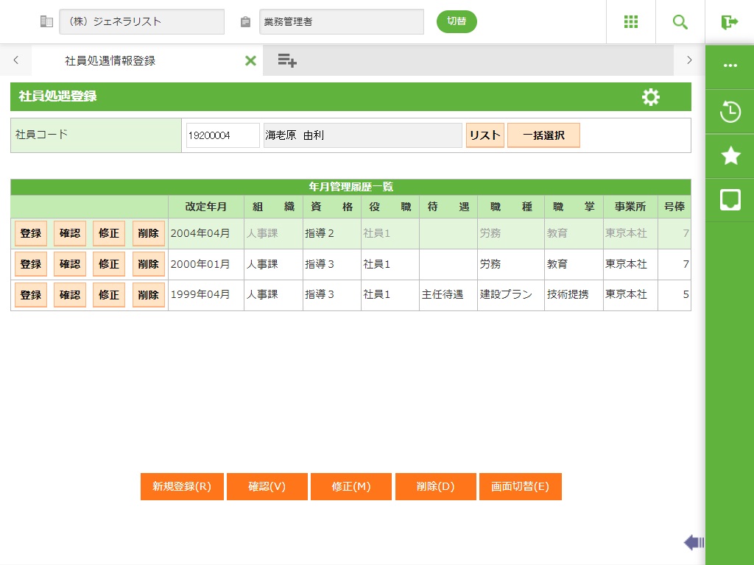
Task: Add a new tab with plus icon
Action: tap(287, 61)
